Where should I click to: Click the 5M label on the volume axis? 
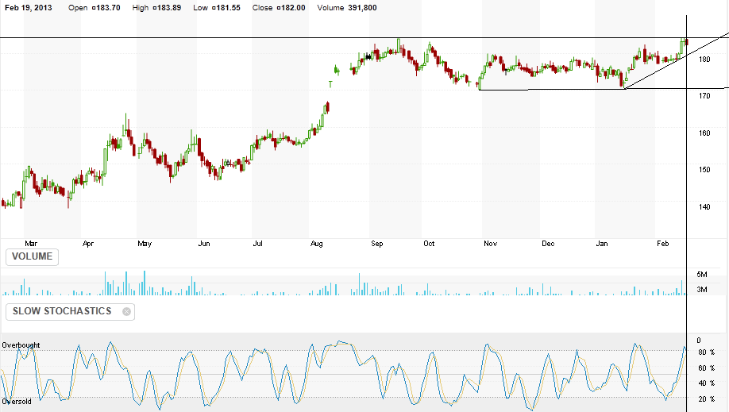click(702, 275)
